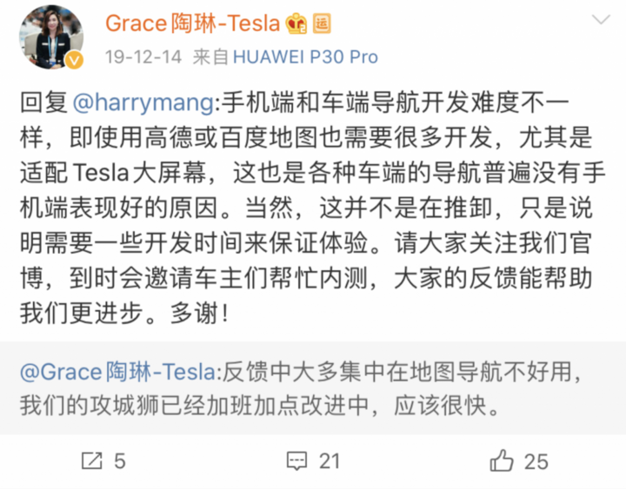The height and width of the screenshot is (489, 626).
Task: Click the "来自" source label
Action: 210,57
